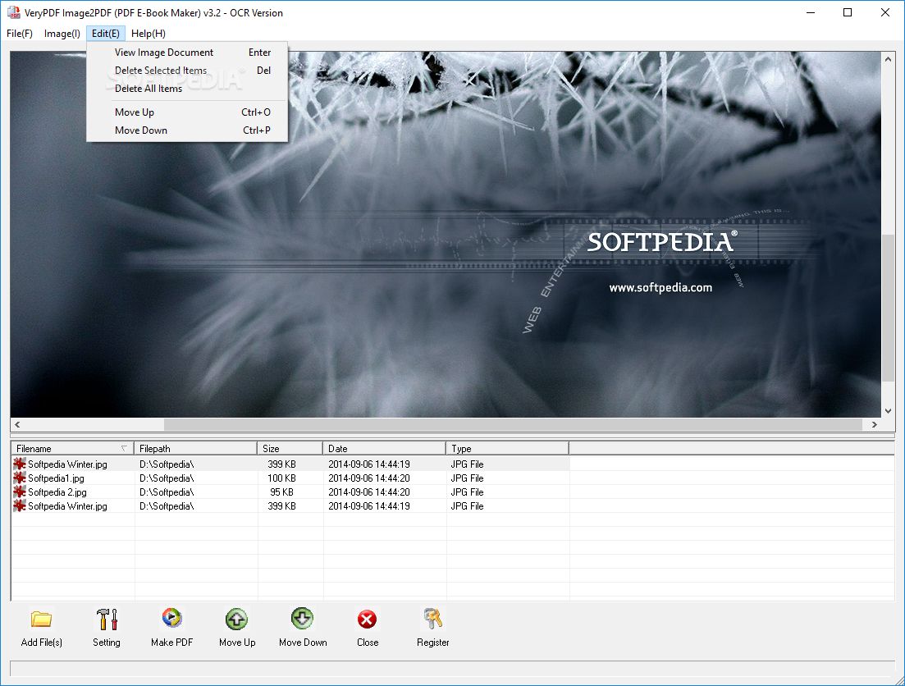This screenshot has height=686, width=905.
Task: Click the file icon of Softpedia 2.jpg
Action: tap(20, 492)
